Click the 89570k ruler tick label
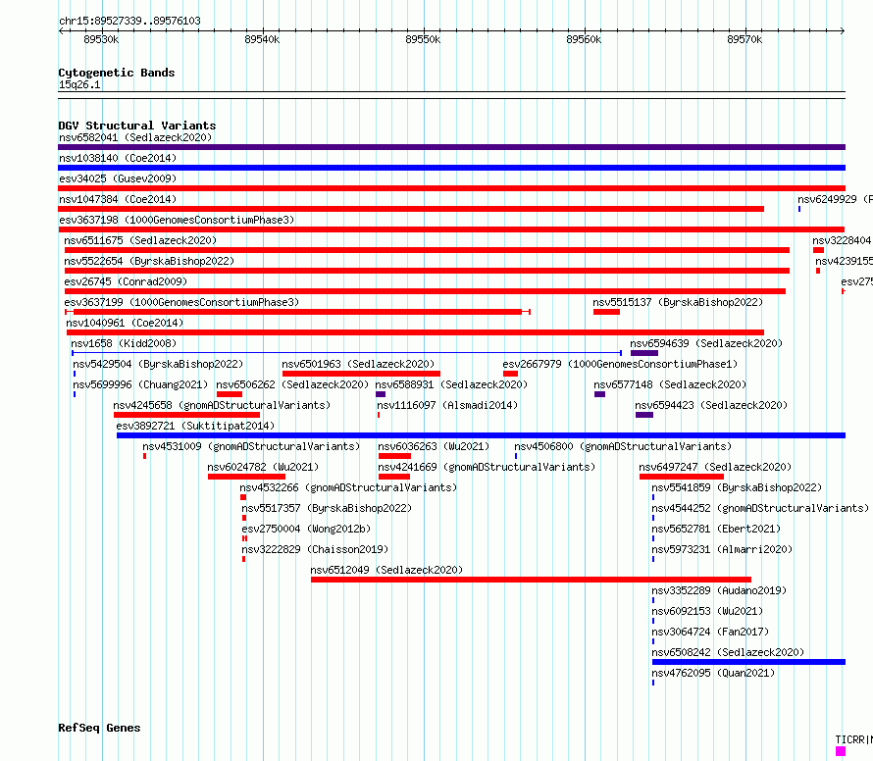 pyautogui.click(x=745, y=39)
